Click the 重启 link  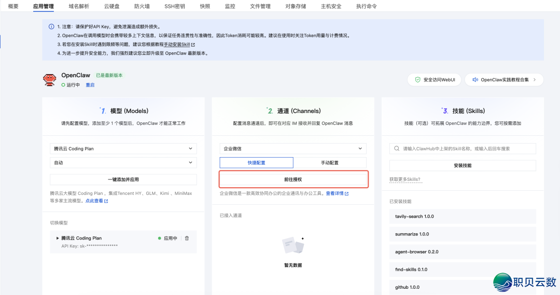[90, 85]
